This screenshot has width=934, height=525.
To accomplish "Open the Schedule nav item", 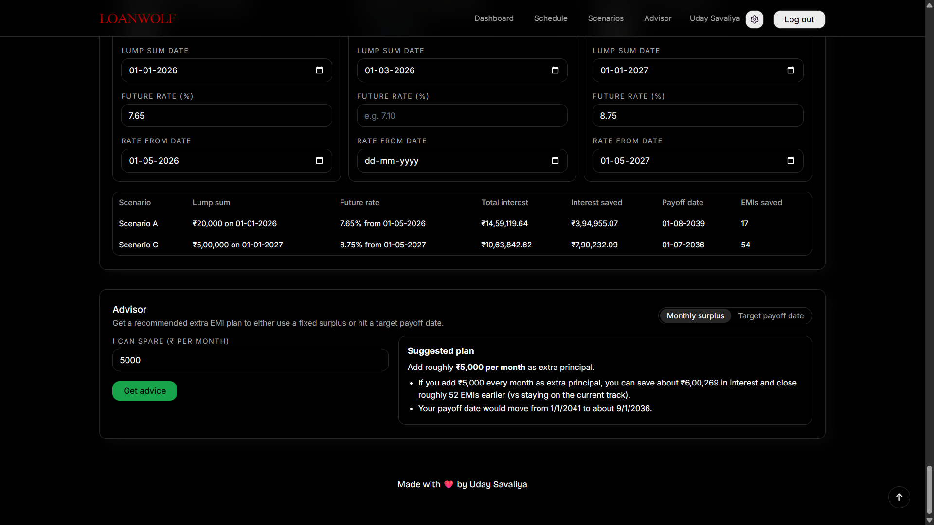I will click(x=551, y=18).
